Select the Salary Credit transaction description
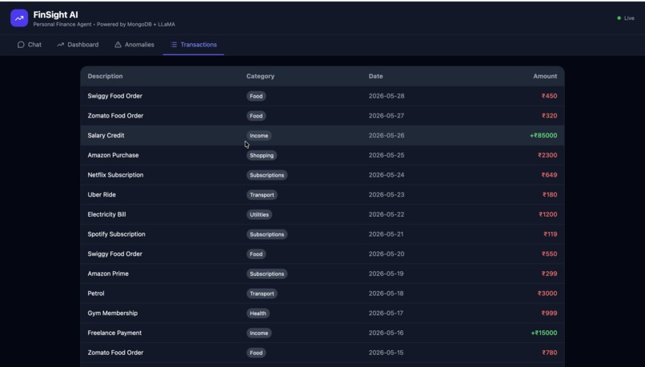Image resolution: width=645 pixels, height=367 pixels. (106, 135)
